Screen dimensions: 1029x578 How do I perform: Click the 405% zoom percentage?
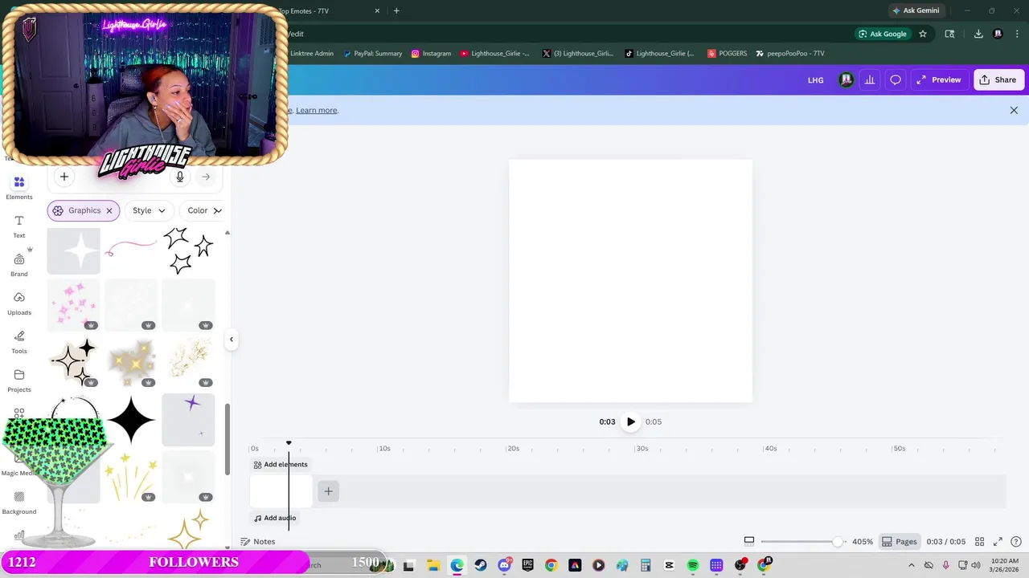point(862,542)
